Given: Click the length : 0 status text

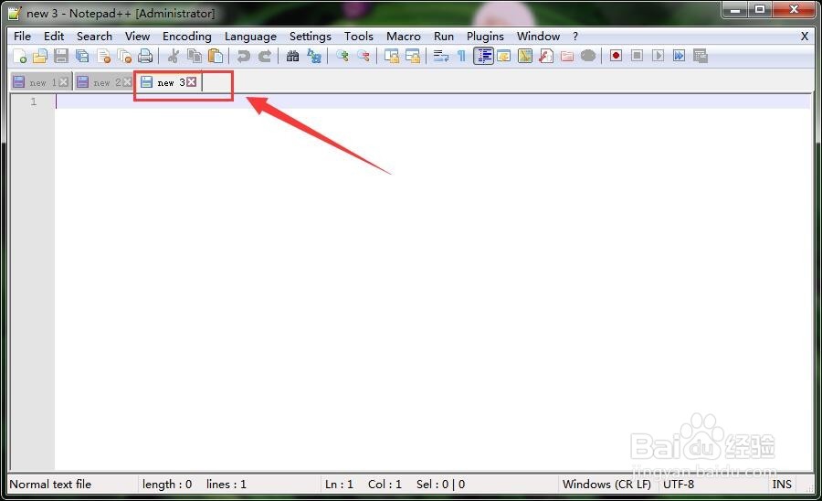Looking at the screenshot, I should tap(167, 485).
